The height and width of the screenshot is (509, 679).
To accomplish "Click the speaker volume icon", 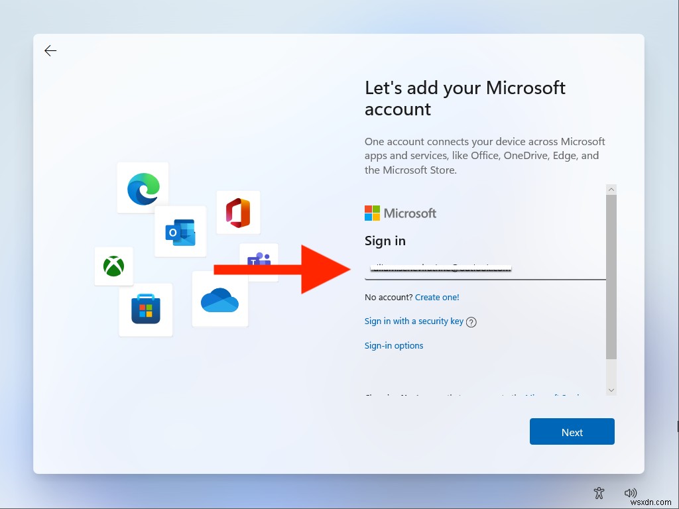I will (x=631, y=493).
